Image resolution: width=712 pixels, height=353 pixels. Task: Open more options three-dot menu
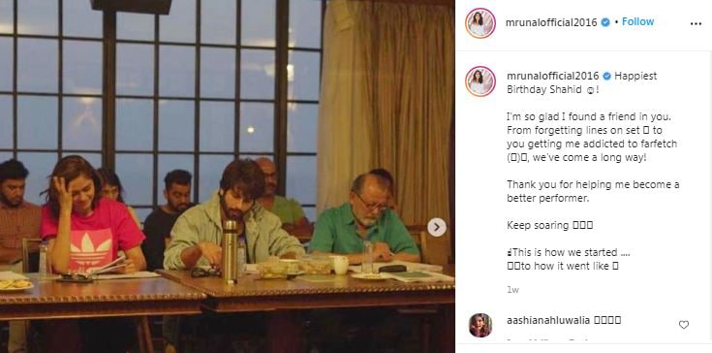pos(696,23)
